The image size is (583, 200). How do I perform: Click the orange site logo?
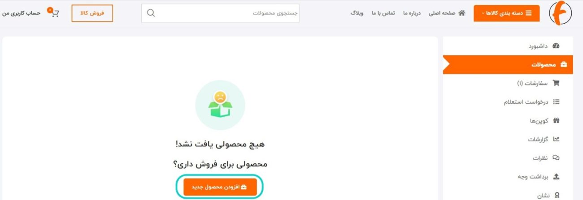pos(561,13)
